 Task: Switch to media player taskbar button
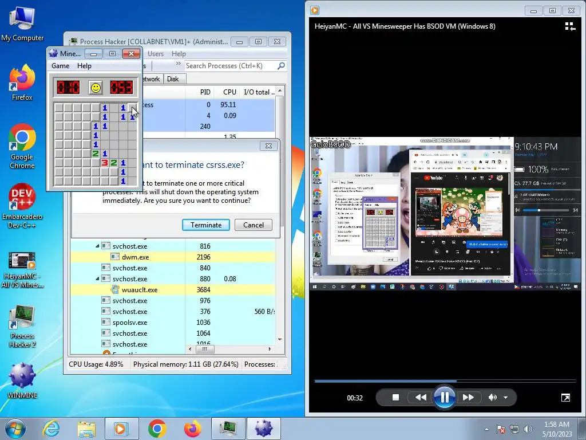pyautogui.click(x=122, y=429)
